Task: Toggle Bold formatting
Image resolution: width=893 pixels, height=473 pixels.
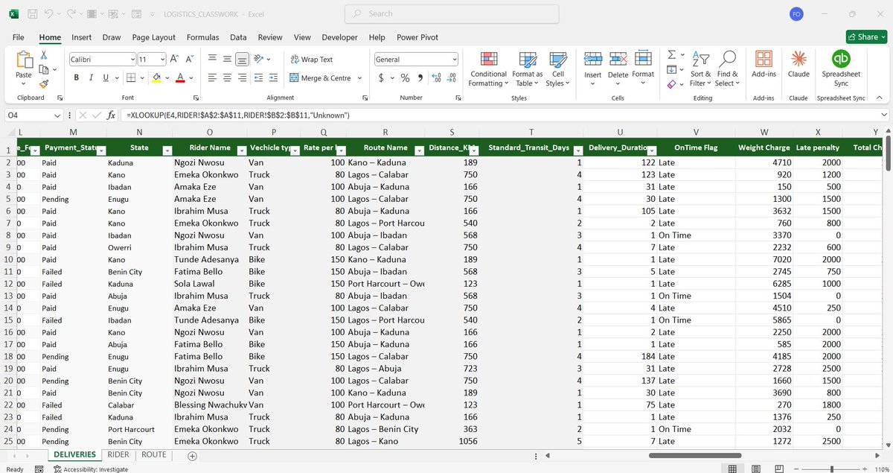Action: click(76, 77)
